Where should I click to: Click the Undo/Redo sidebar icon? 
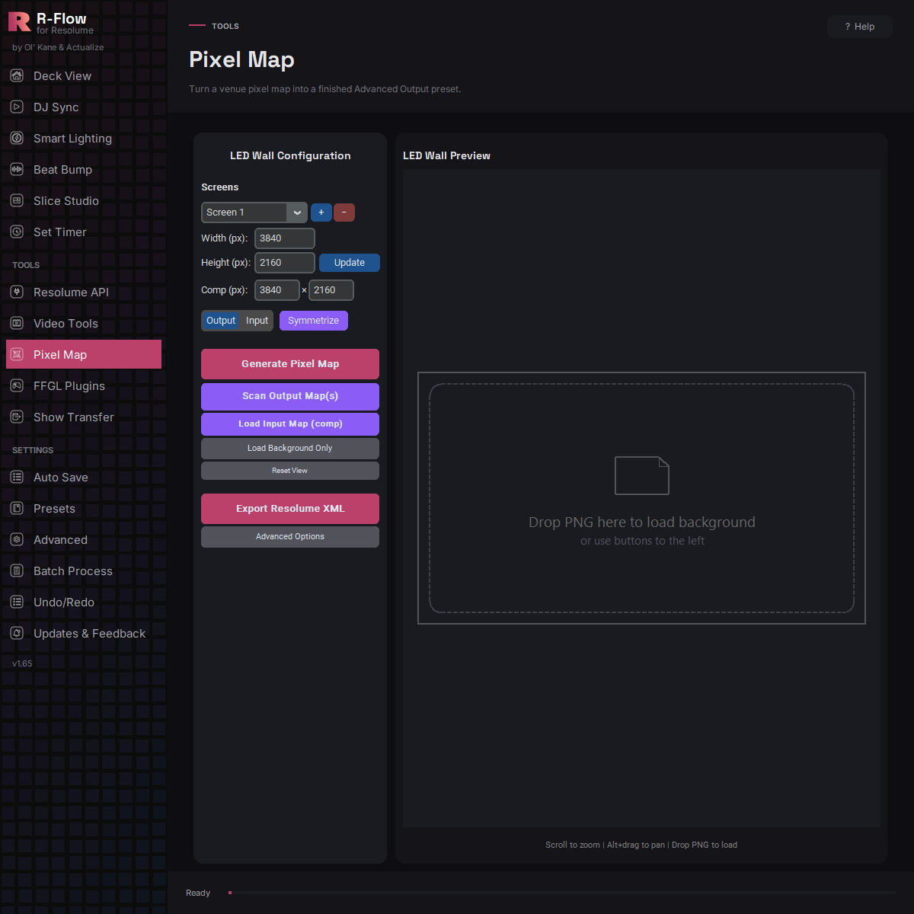click(x=17, y=602)
